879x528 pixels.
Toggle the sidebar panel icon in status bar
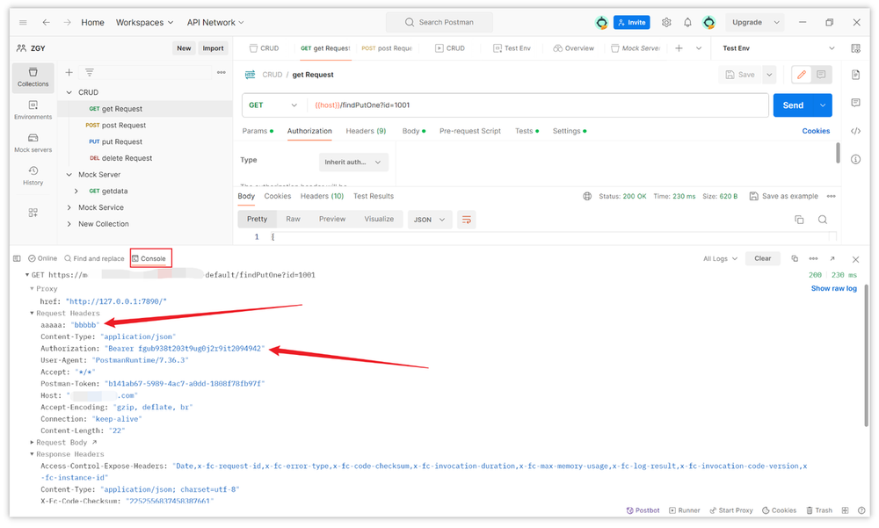pyautogui.click(x=17, y=258)
